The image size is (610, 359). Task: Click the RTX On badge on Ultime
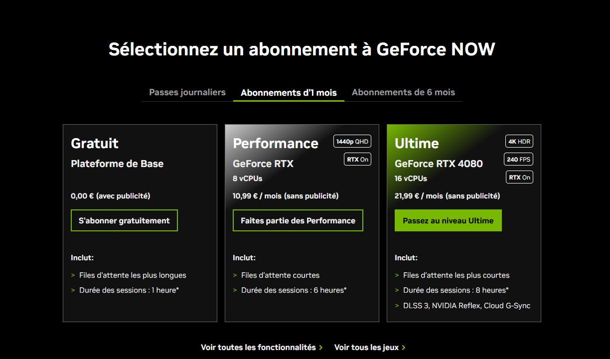point(519,178)
